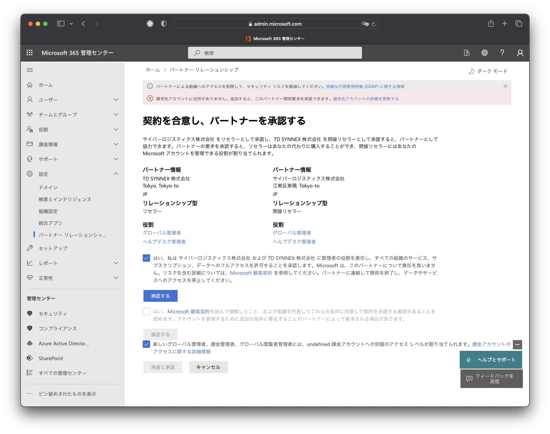Open ヘルプとサポート button
550x434 pixels.
click(491, 360)
